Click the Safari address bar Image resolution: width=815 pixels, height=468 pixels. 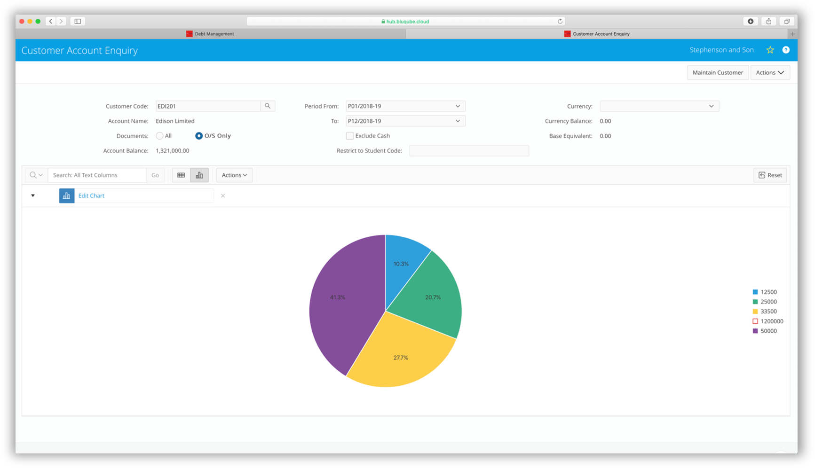pos(405,21)
